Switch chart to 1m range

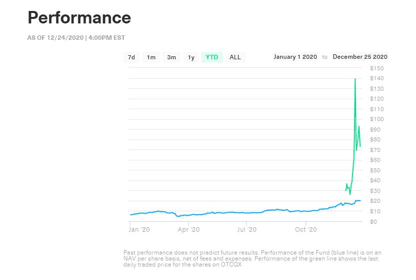[151, 57]
